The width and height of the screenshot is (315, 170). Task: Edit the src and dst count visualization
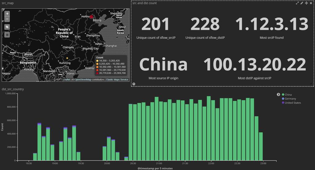(x=302, y=3)
